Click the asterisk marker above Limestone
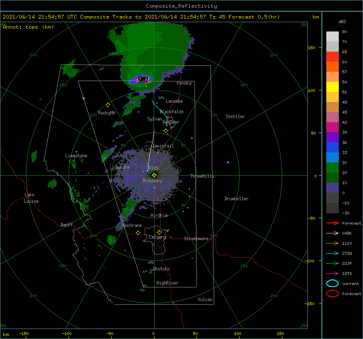363x339 pixels. point(76,152)
